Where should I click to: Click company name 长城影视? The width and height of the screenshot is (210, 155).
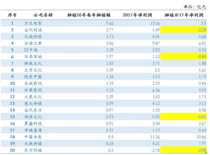click(33, 83)
